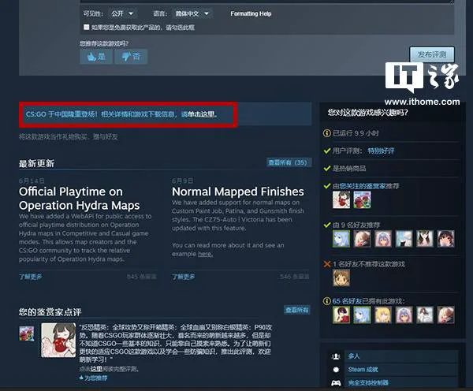Click 这里 to read full review
Image resolution: width=473 pixels, height=391 pixels.
[x=96, y=369]
